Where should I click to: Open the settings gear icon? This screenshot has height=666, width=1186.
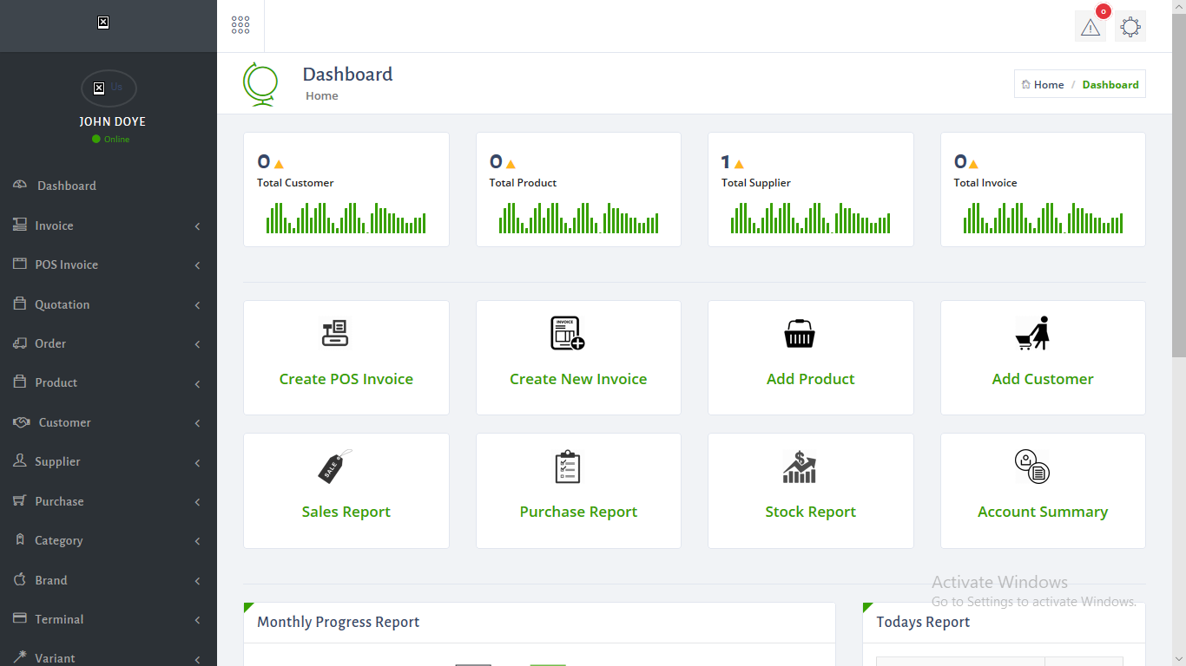pos(1130,27)
